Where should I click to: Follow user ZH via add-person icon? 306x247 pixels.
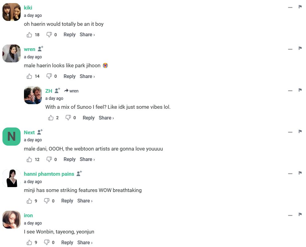(57, 91)
